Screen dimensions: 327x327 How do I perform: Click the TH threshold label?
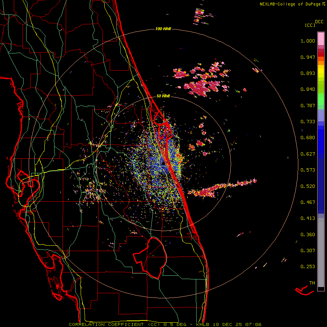(312, 283)
